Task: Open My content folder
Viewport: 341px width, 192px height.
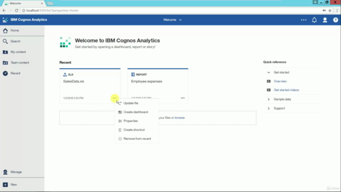Action: [22, 52]
